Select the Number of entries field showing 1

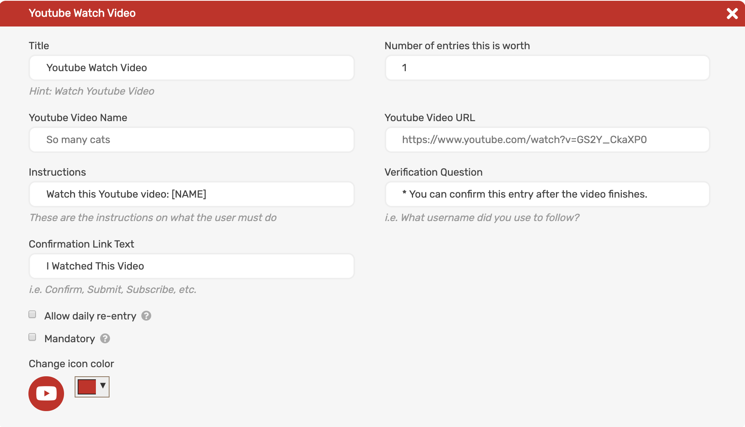(x=547, y=68)
